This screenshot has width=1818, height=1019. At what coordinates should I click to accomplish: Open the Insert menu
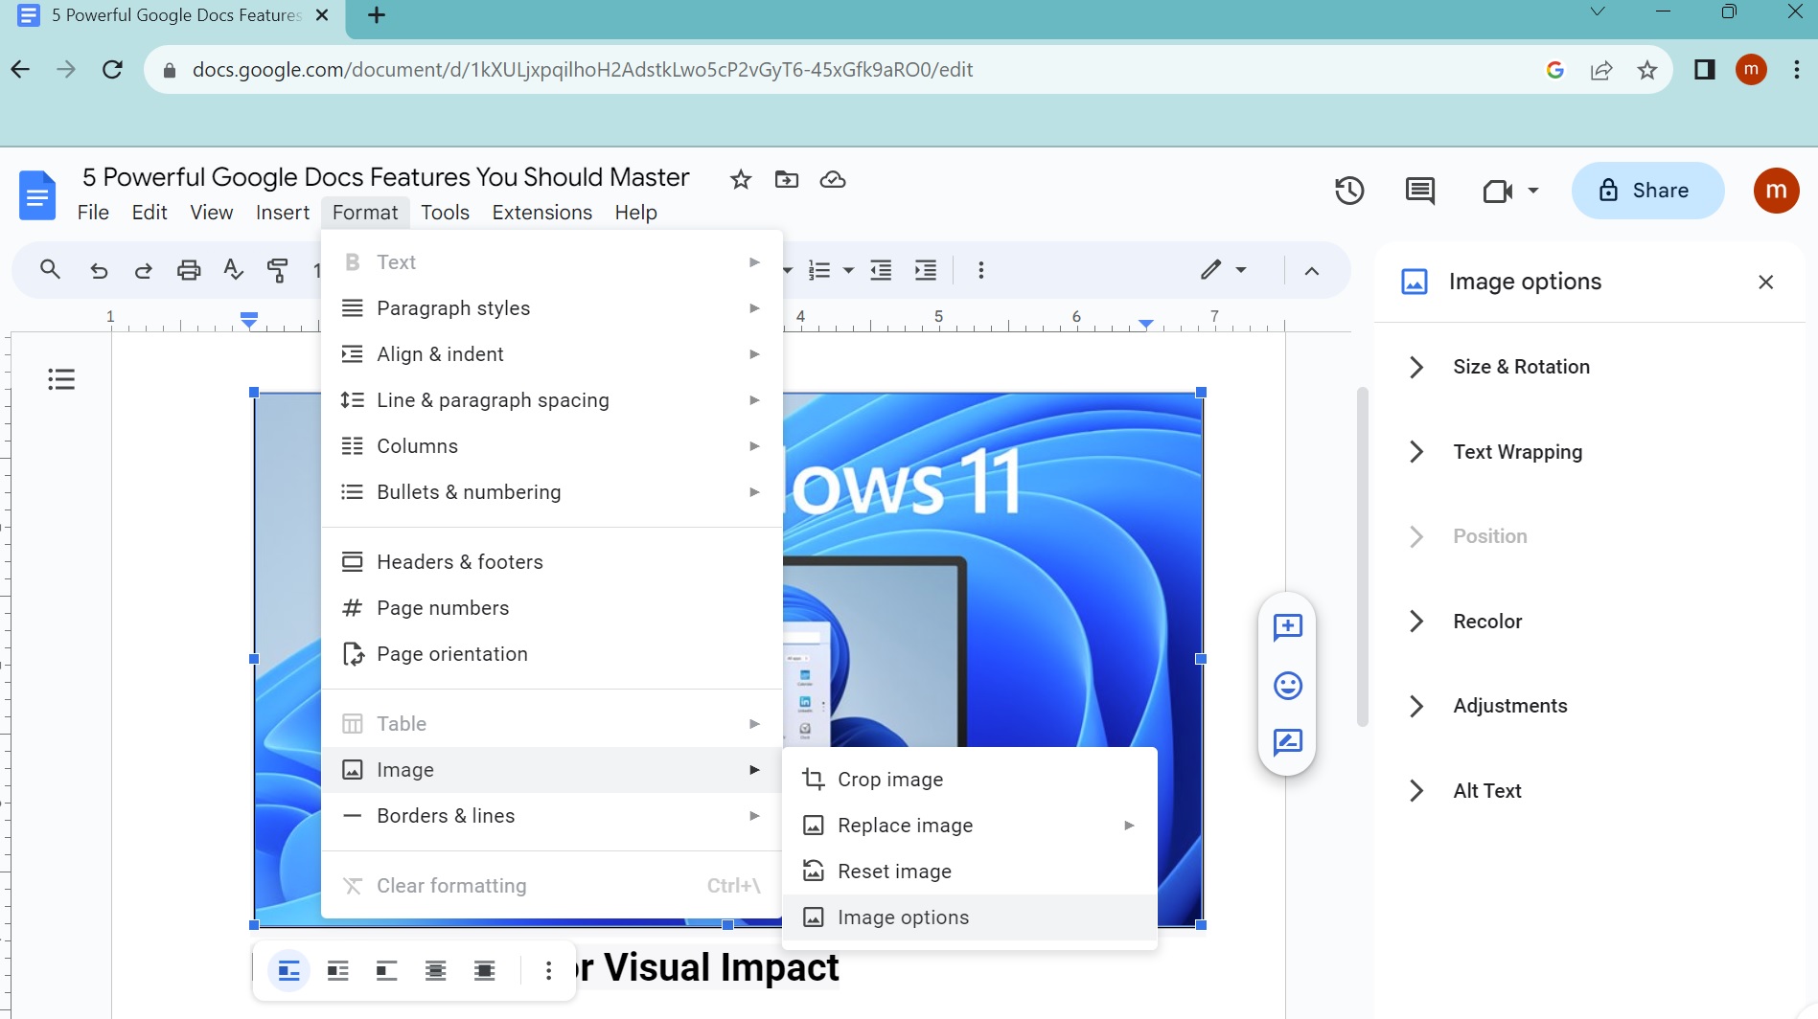coord(283,213)
